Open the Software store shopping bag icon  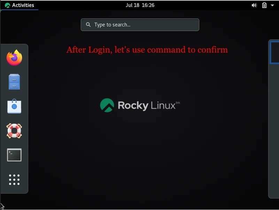(x=14, y=106)
